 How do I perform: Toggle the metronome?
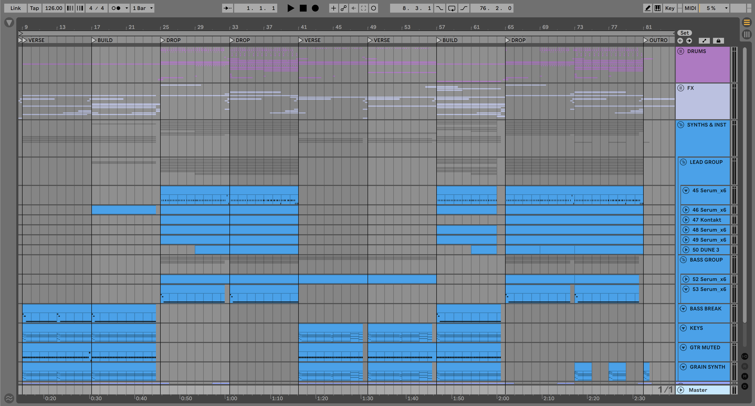click(x=116, y=8)
